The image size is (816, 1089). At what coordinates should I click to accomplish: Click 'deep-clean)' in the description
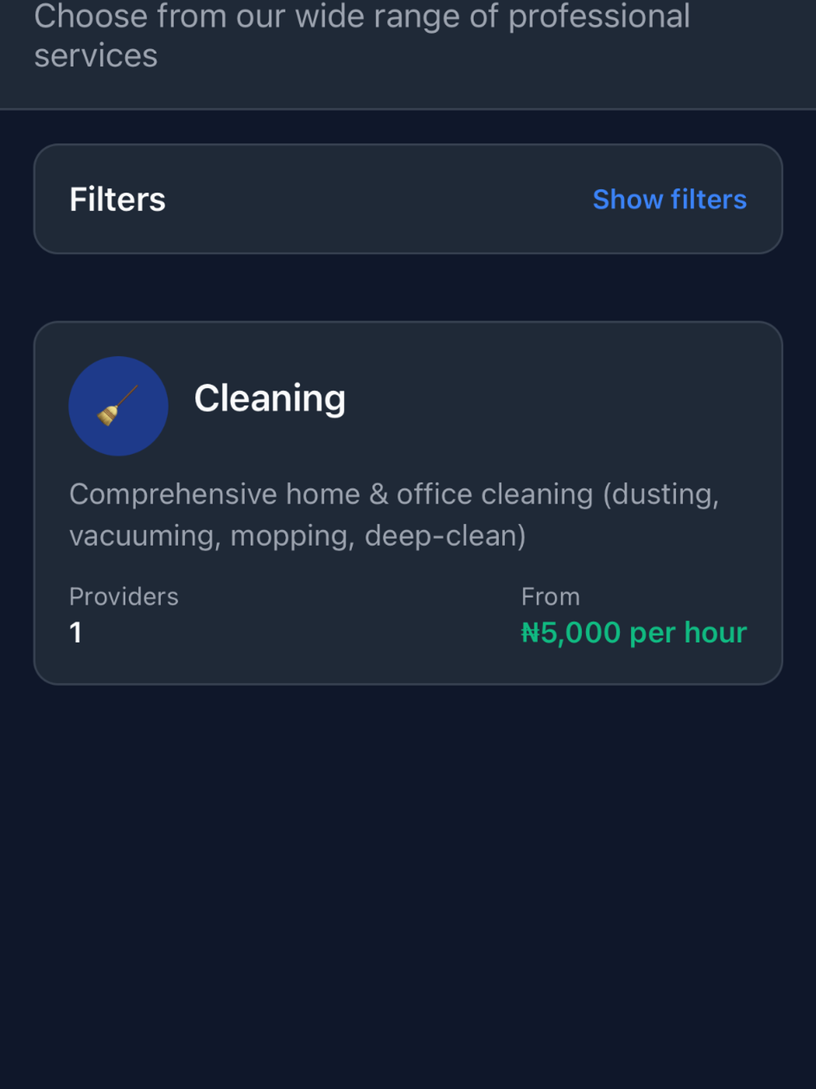coord(445,536)
